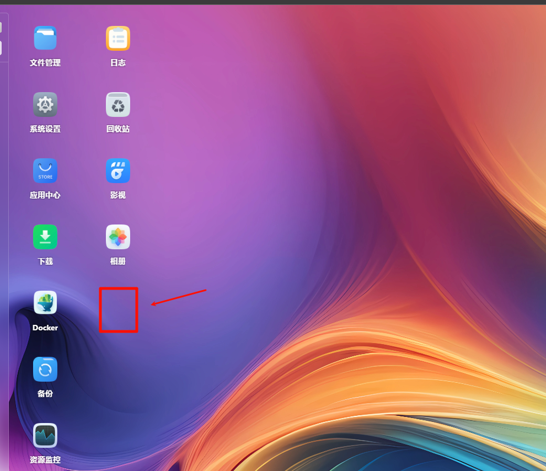Open the 备份 backup app icon

[x=45, y=369]
